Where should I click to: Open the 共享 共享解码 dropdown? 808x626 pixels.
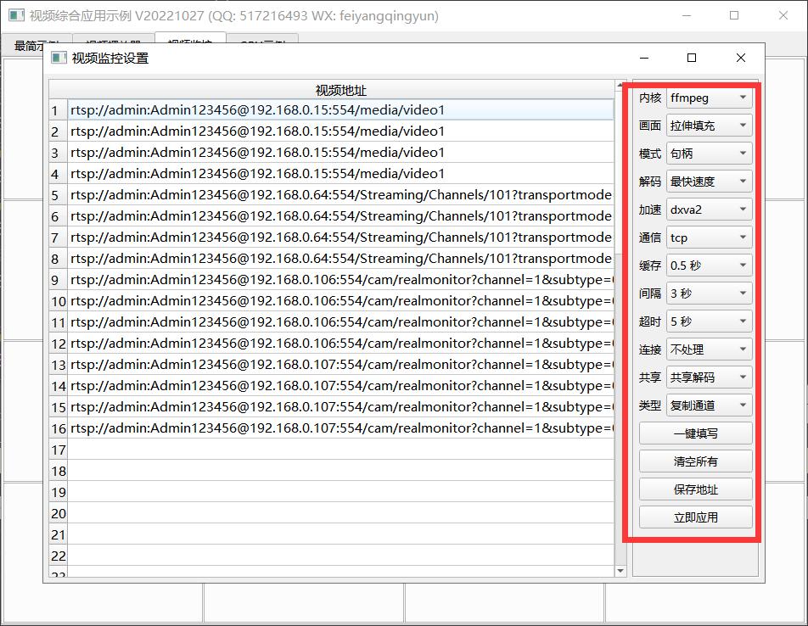(709, 377)
